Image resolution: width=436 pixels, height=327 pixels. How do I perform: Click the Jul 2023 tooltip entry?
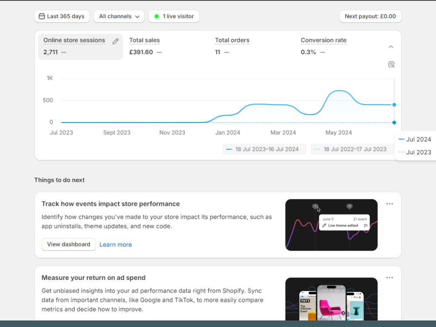pyautogui.click(x=415, y=152)
